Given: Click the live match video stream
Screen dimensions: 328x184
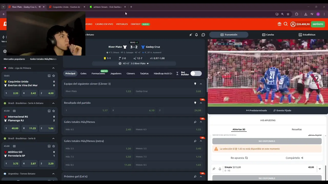Looking at the screenshot, I should point(268,73).
